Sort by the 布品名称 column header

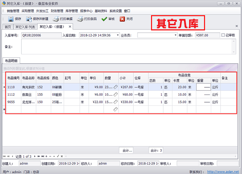tap(28, 78)
